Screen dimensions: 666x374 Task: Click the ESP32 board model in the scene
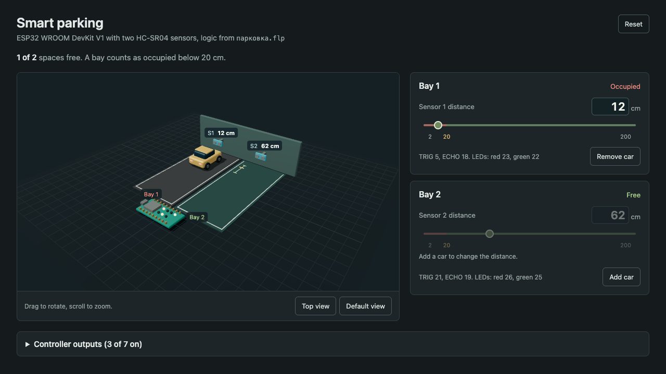point(160,213)
